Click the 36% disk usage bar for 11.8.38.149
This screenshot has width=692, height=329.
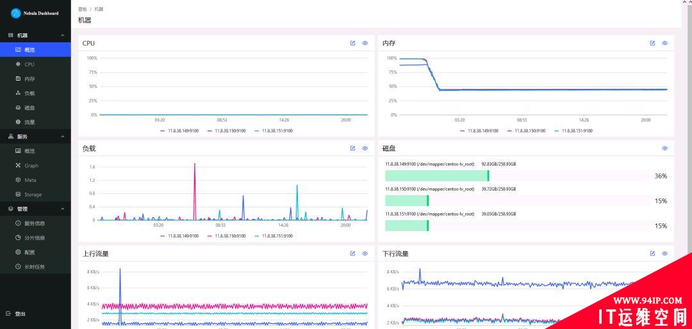tap(517, 175)
